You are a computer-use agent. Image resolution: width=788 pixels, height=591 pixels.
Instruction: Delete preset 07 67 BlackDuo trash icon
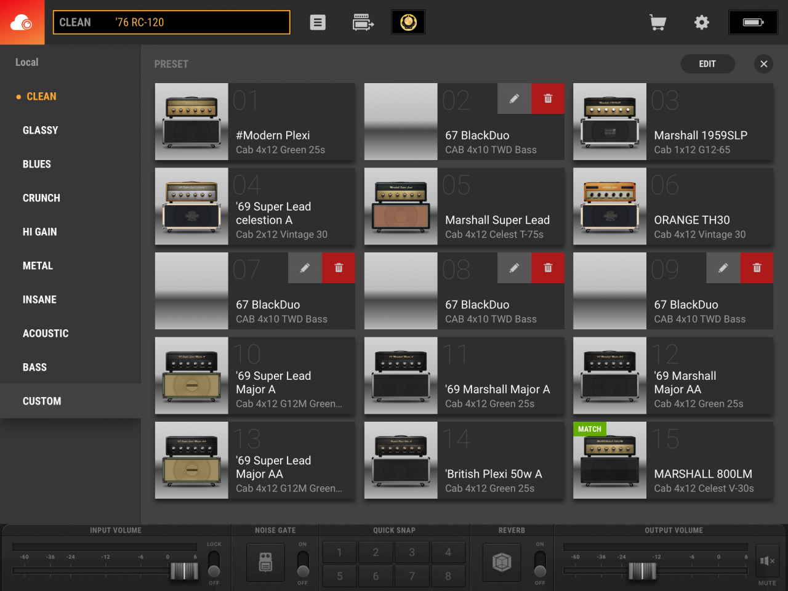[339, 268]
